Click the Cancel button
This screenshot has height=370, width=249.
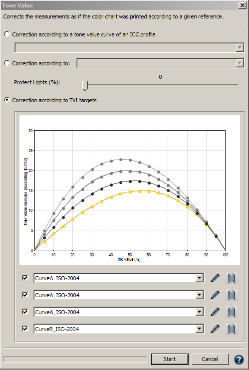[x=210, y=359]
